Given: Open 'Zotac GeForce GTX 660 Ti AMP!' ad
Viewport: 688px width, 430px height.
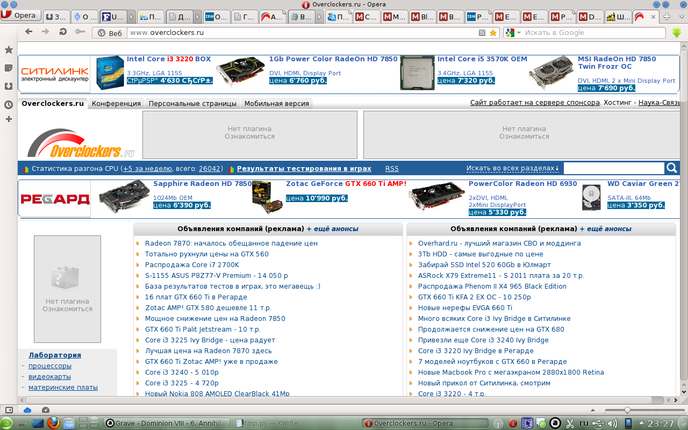Looking at the screenshot, I should 346,184.
